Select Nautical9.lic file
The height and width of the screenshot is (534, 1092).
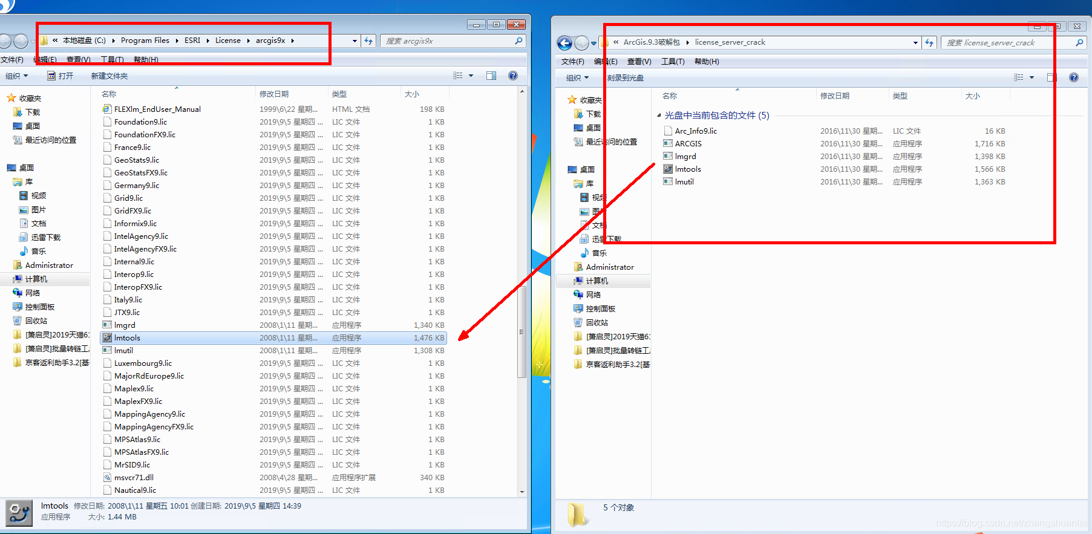[135, 490]
